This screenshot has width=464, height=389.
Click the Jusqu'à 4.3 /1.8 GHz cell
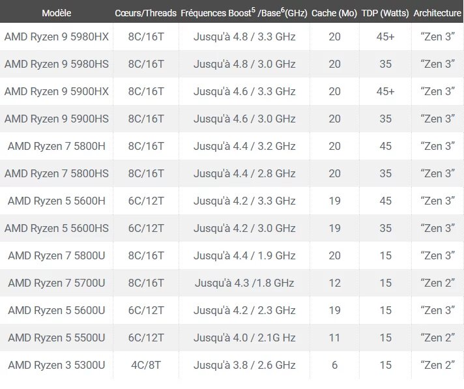244,283
